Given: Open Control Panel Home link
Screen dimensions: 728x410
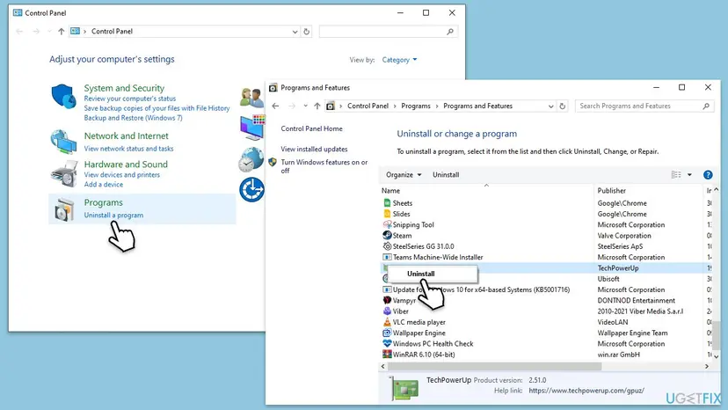Looking at the screenshot, I should pyautogui.click(x=311, y=128).
